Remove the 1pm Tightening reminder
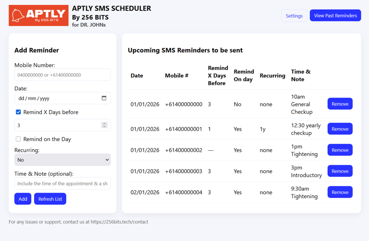The image size is (369, 241). 340,150
